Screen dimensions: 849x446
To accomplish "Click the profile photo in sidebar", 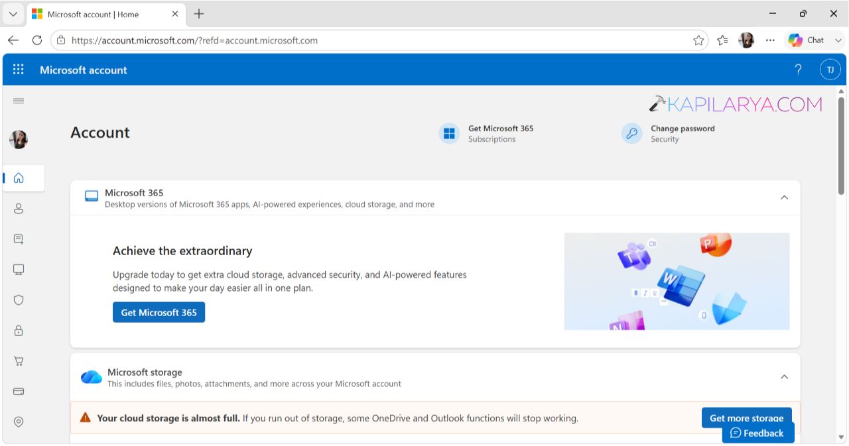I will click(x=19, y=139).
